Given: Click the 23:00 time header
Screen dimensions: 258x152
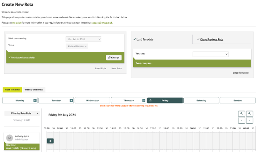Looking at the screenshot, I should (233, 128).
